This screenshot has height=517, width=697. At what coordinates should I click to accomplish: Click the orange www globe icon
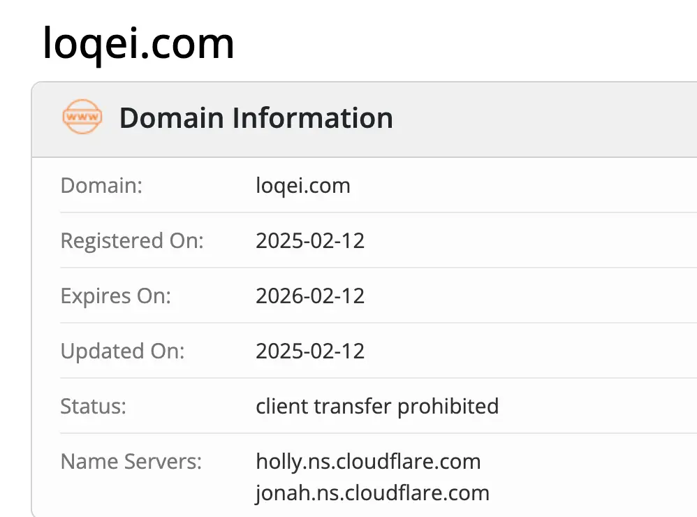[82, 117]
